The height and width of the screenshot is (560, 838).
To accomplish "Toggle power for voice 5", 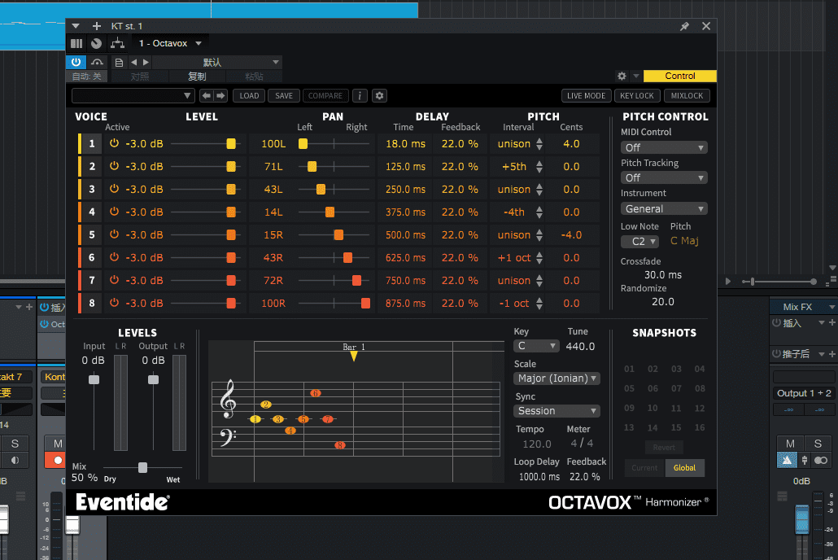I will (114, 234).
